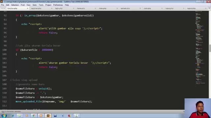Click the panel switcher icon in the status bar
This screenshot has height=118, width=211.
(3, 111)
